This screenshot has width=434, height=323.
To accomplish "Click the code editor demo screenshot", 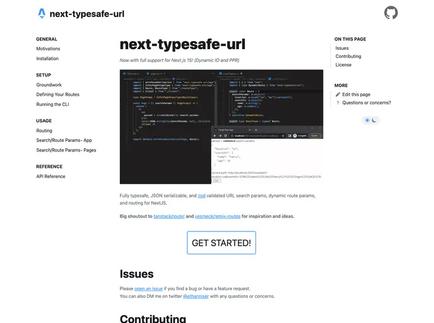I will pos(221,127).
